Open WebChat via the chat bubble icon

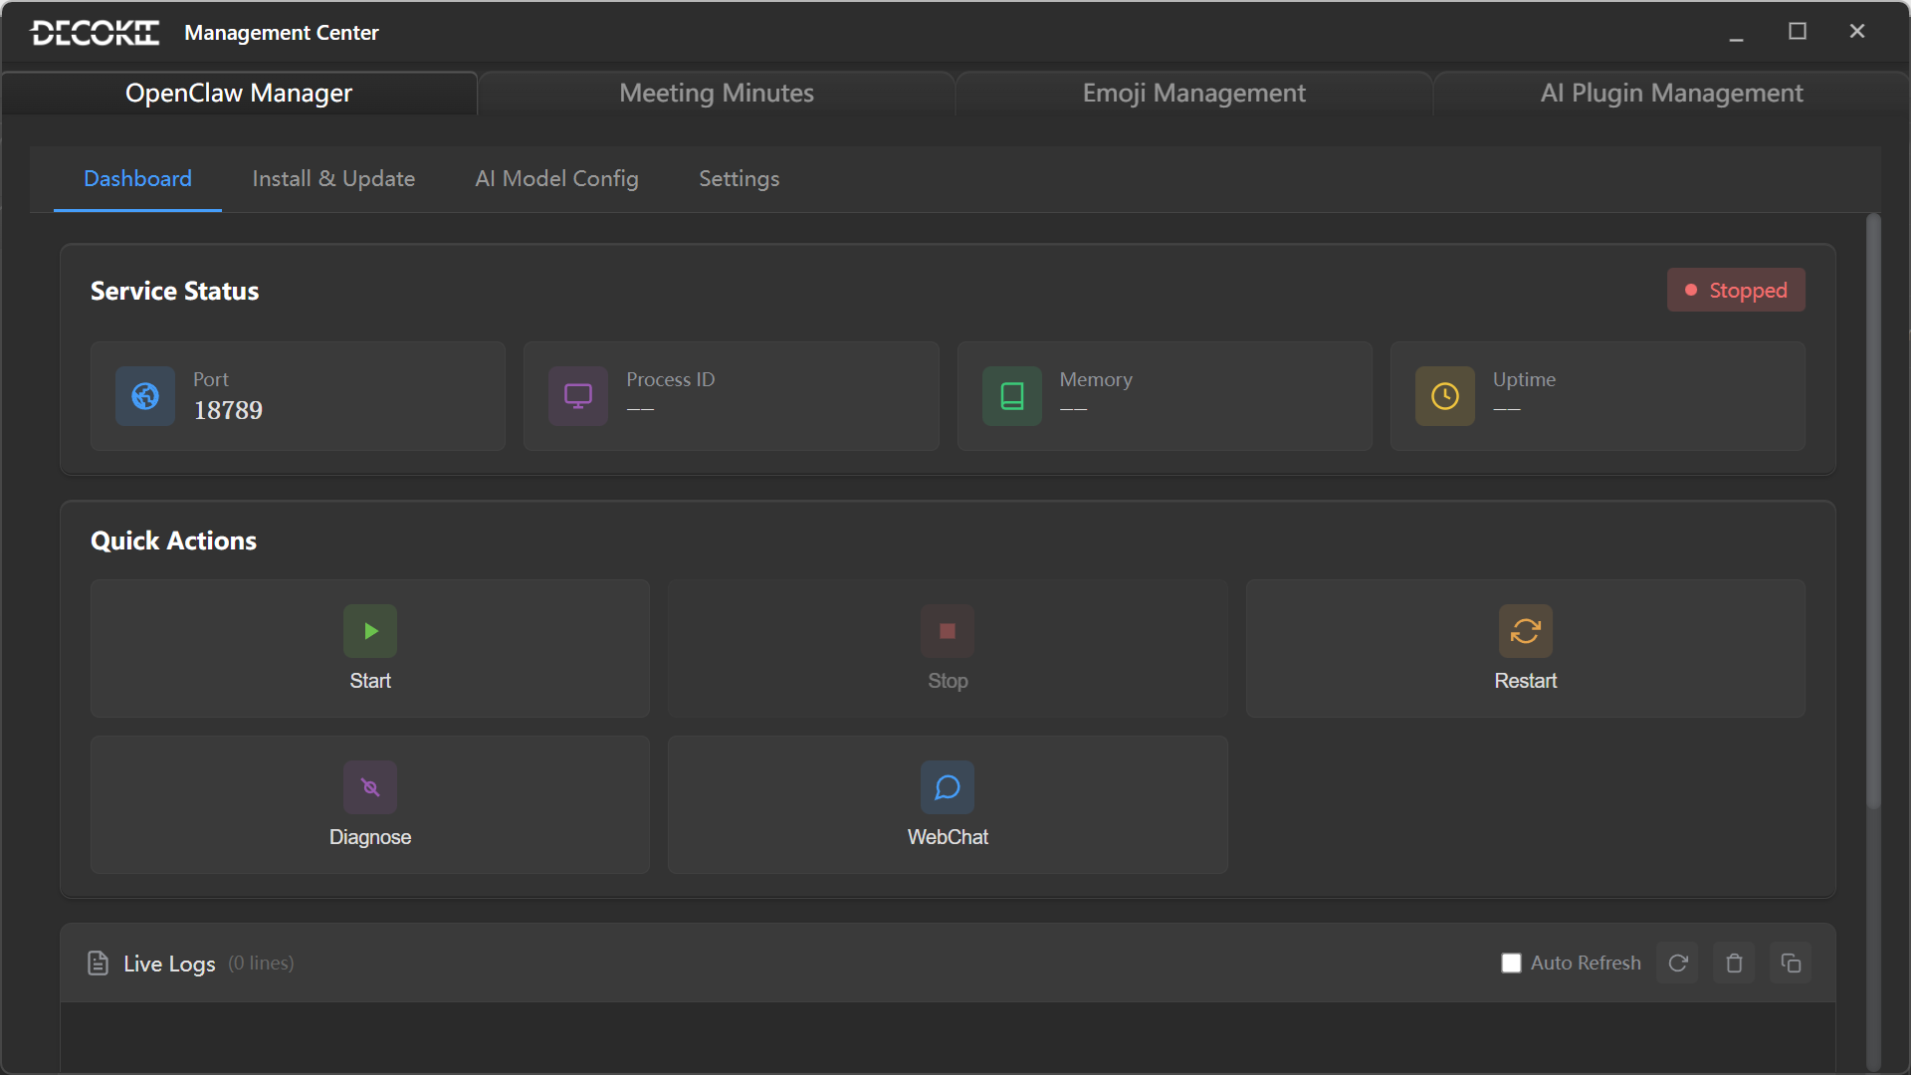[x=948, y=787]
